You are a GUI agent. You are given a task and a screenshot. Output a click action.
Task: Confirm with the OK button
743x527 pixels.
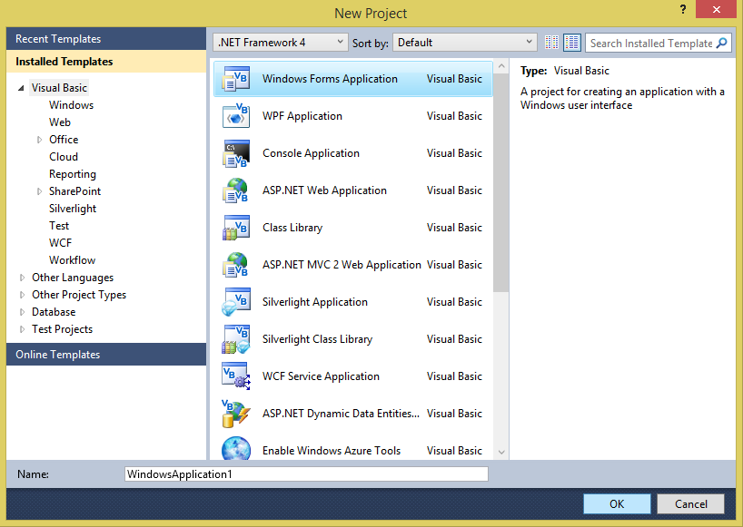click(617, 503)
